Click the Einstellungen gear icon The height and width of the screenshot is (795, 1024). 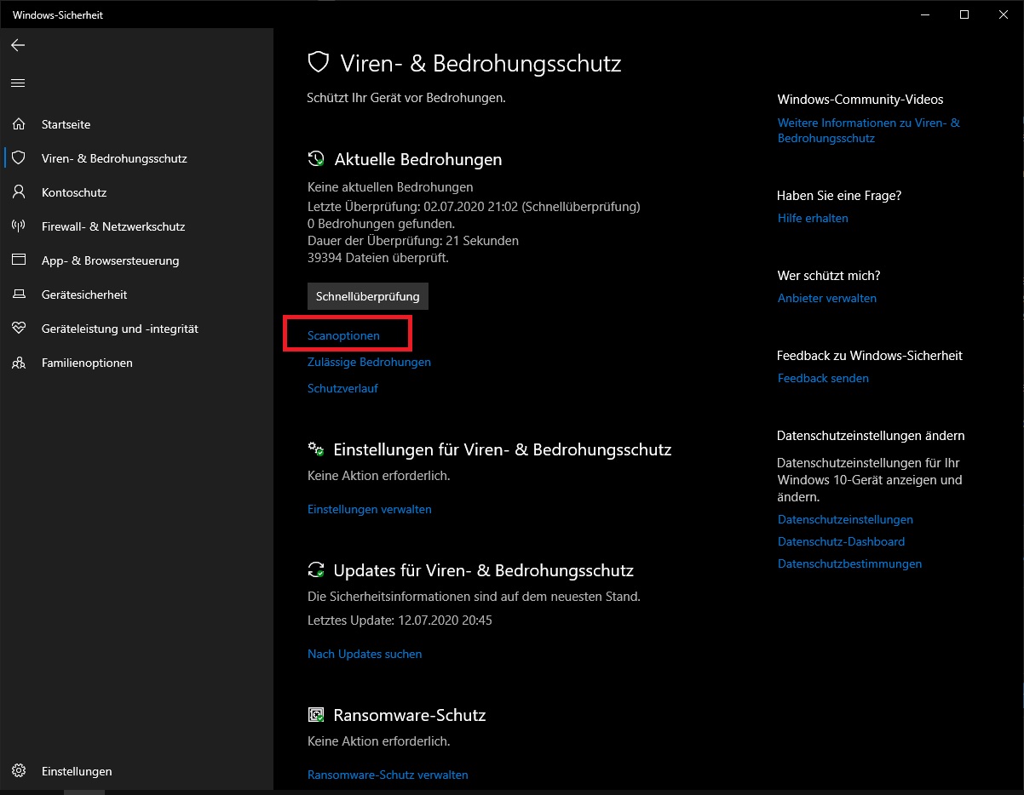[x=19, y=771]
